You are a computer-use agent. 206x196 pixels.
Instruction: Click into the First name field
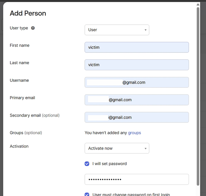click(x=137, y=47)
